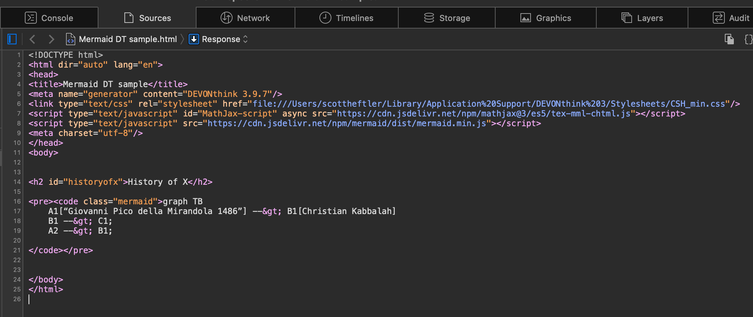Click "graph TB" code text

click(x=183, y=201)
